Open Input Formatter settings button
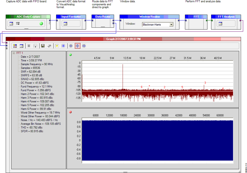This screenshot has height=173, width=247. click(65, 24)
